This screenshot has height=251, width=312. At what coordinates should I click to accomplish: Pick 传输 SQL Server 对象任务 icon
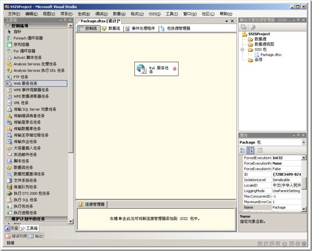click(x=9, y=109)
